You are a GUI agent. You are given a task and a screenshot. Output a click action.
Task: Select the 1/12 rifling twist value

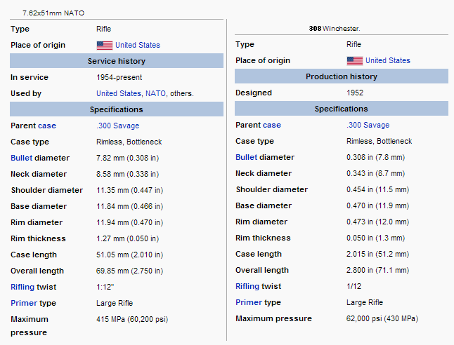pos(354,286)
